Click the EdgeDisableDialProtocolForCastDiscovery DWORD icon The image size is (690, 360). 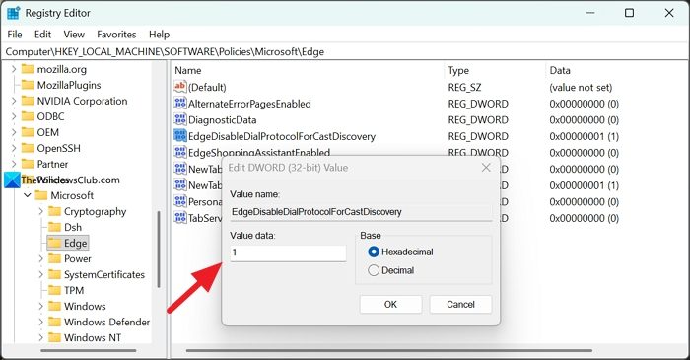click(x=180, y=136)
